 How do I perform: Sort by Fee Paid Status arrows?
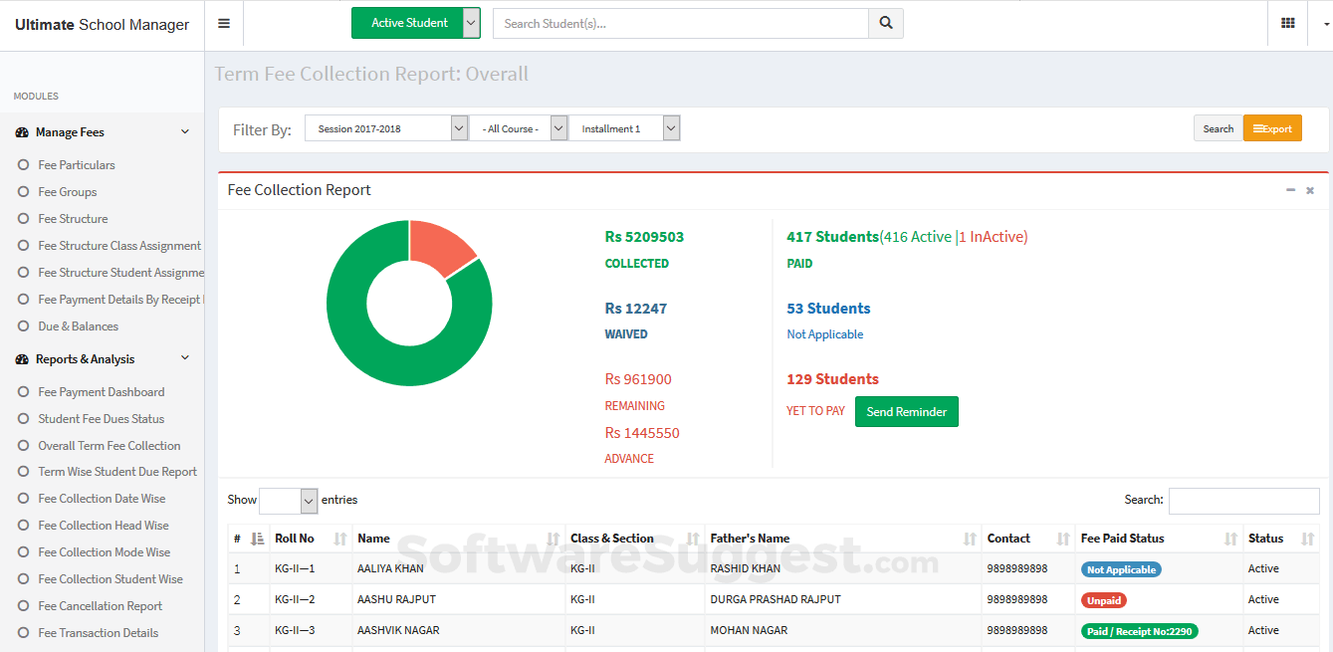coord(1229,539)
